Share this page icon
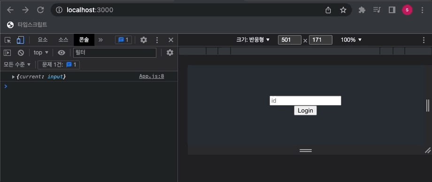The image size is (432, 182). click(328, 10)
